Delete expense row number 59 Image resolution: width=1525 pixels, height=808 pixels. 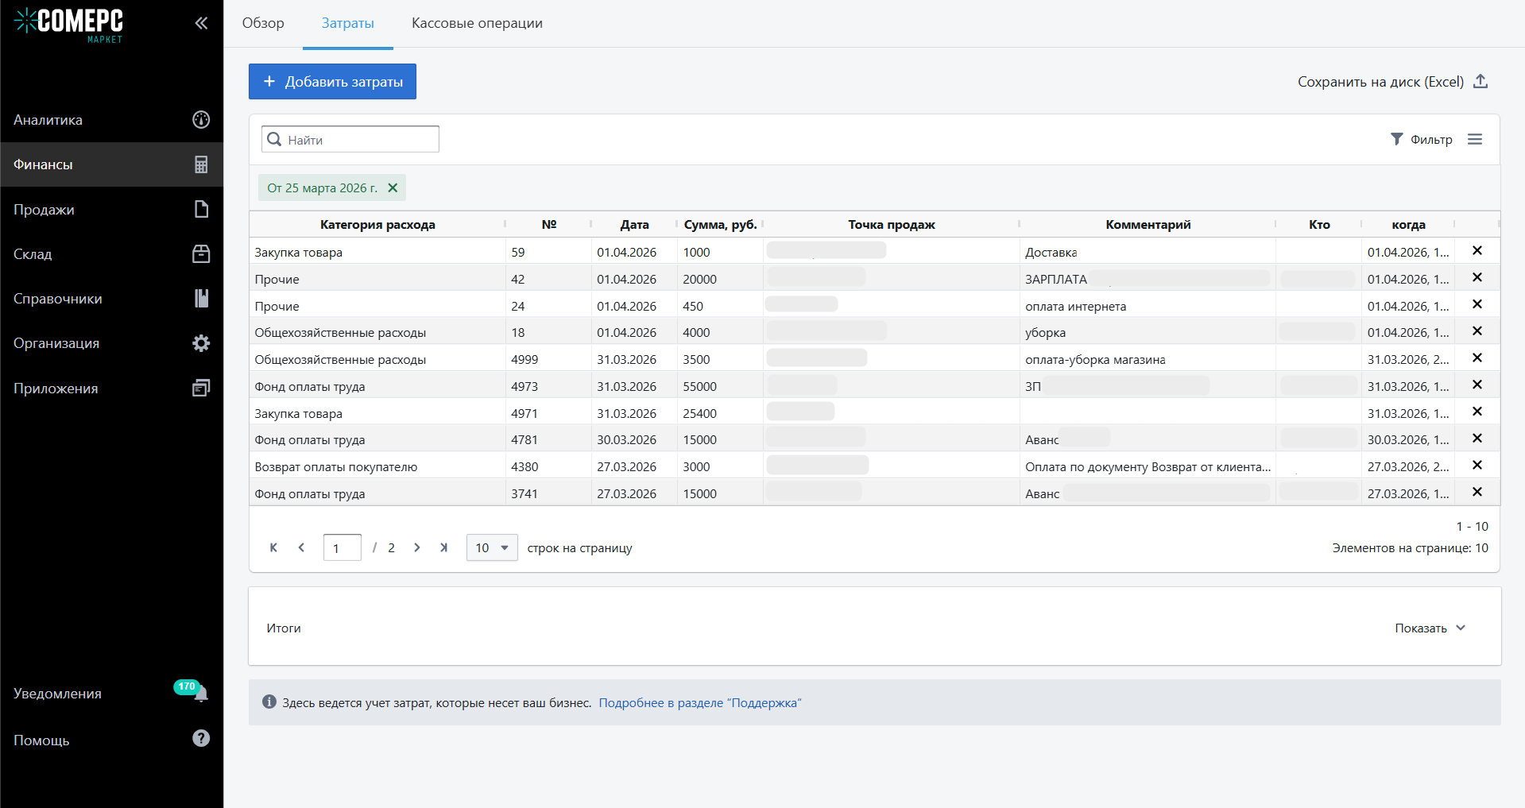[1477, 251]
